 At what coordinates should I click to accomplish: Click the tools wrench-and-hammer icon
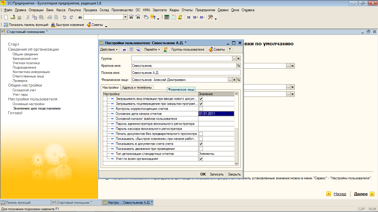(x=211, y=17)
